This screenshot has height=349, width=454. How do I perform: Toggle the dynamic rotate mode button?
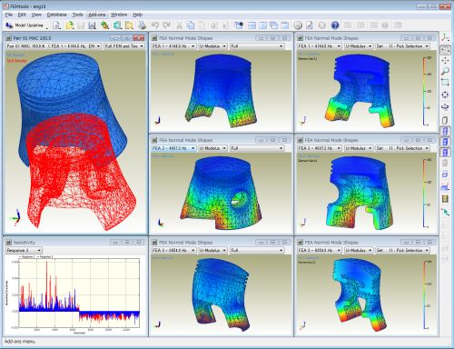tap(445, 50)
